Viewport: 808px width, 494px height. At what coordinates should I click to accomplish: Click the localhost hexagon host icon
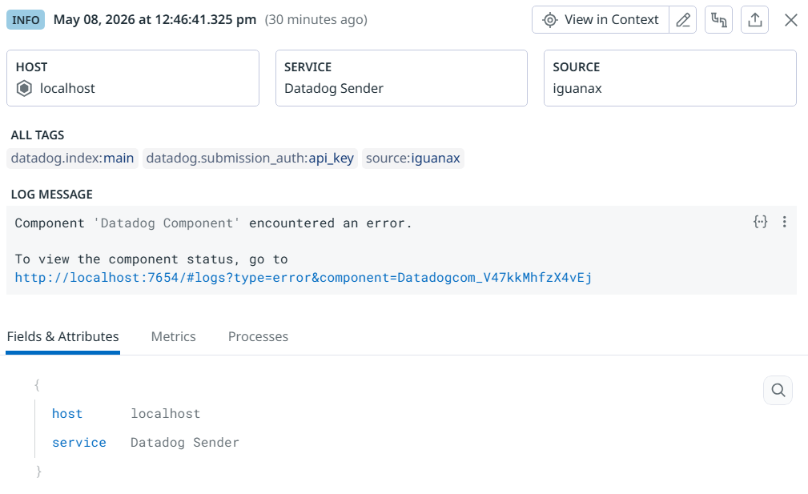(x=24, y=89)
